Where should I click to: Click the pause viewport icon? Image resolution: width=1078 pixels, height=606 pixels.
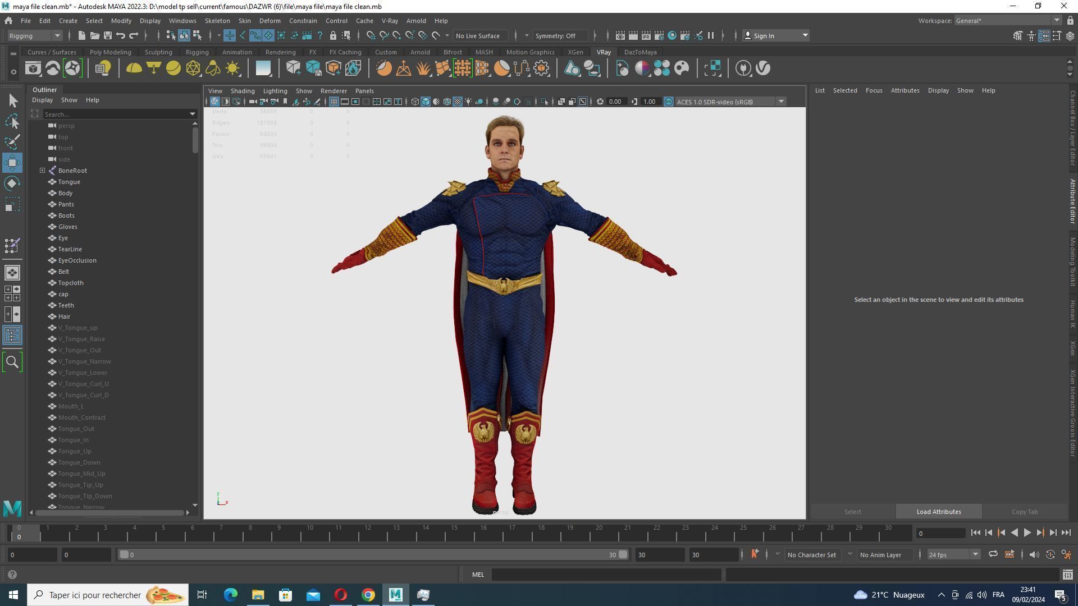[x=711, y=36]
